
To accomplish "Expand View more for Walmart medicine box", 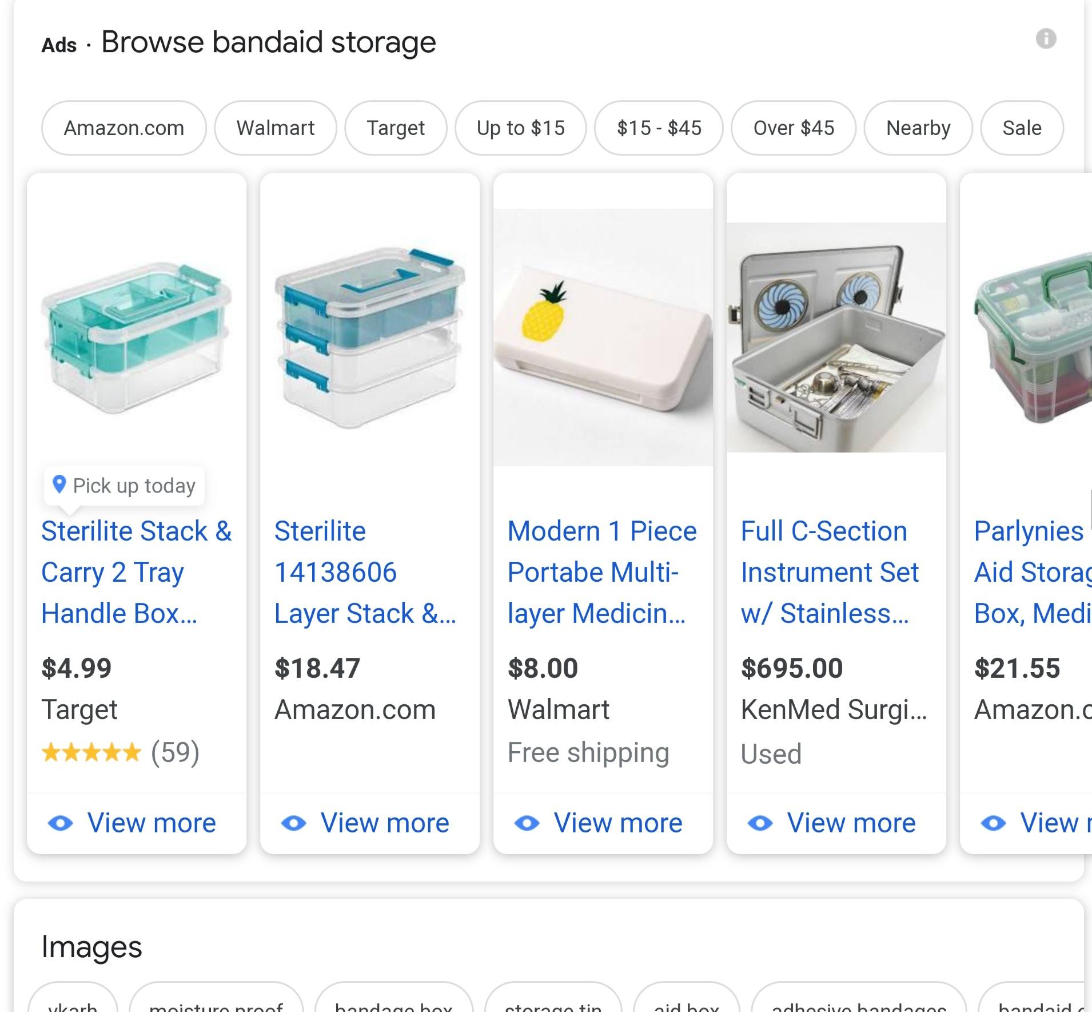I will point(617,823).
